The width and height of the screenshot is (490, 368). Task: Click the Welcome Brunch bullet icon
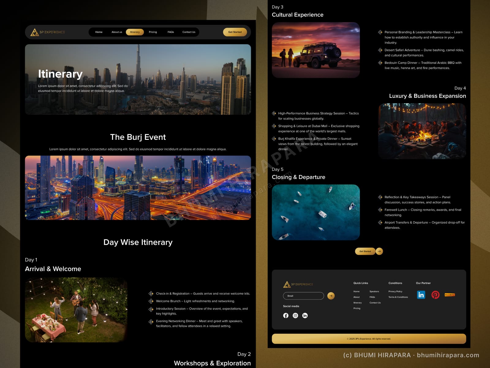pyautogui.click(x=151, y=301)
